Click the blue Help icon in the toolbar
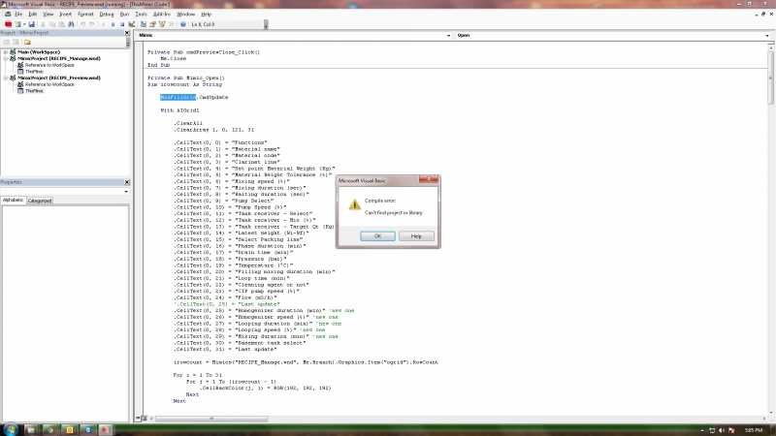 tap(183, 24)
